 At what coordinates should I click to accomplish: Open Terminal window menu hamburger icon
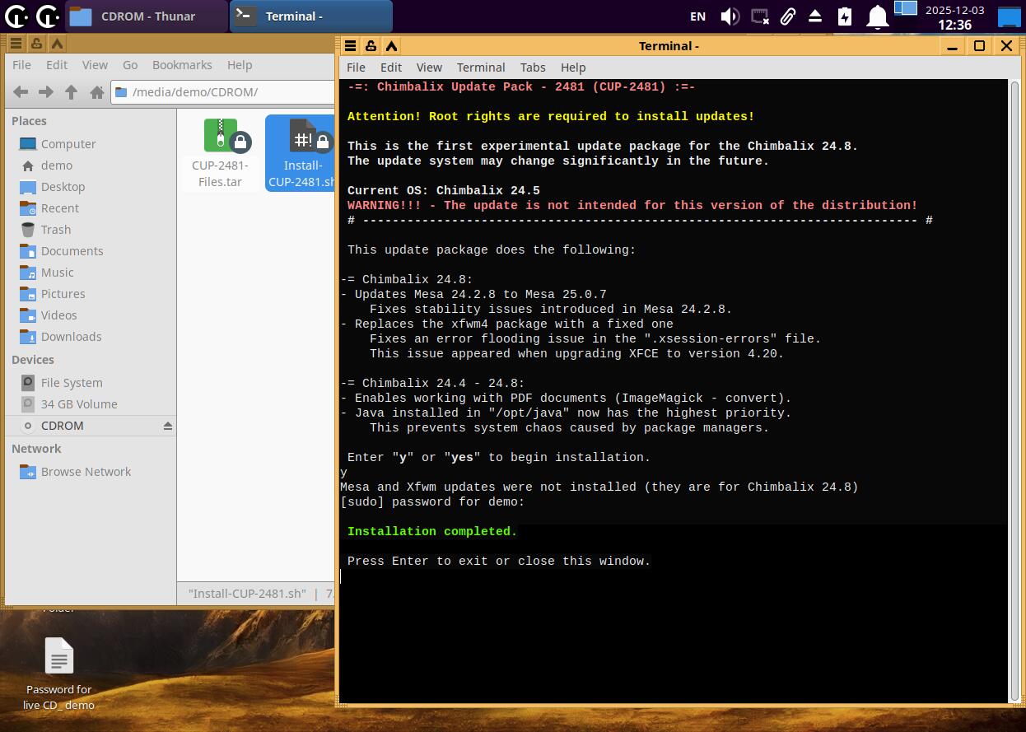tap(350, 46)
